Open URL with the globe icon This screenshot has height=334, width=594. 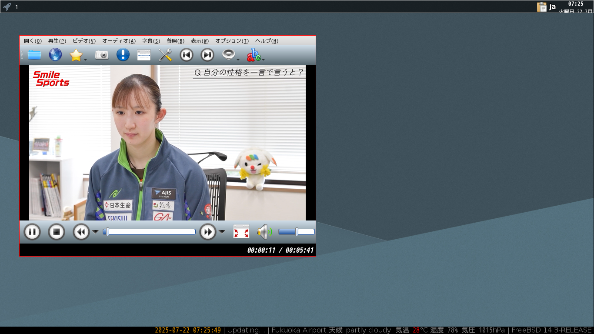pyautogui.click(x=55, y=55)
